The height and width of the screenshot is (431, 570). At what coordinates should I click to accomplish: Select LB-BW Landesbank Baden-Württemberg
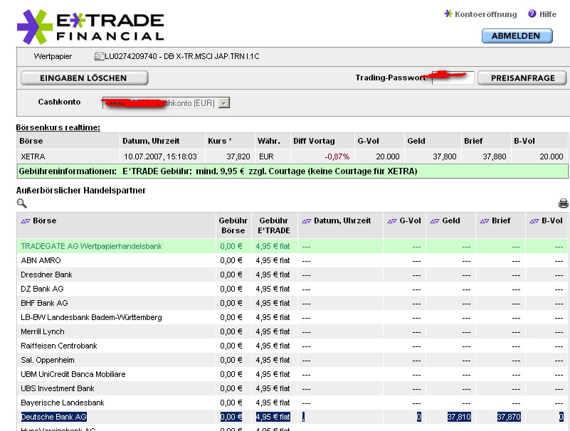(x=91, y=317)
